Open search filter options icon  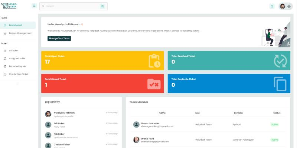102,6
